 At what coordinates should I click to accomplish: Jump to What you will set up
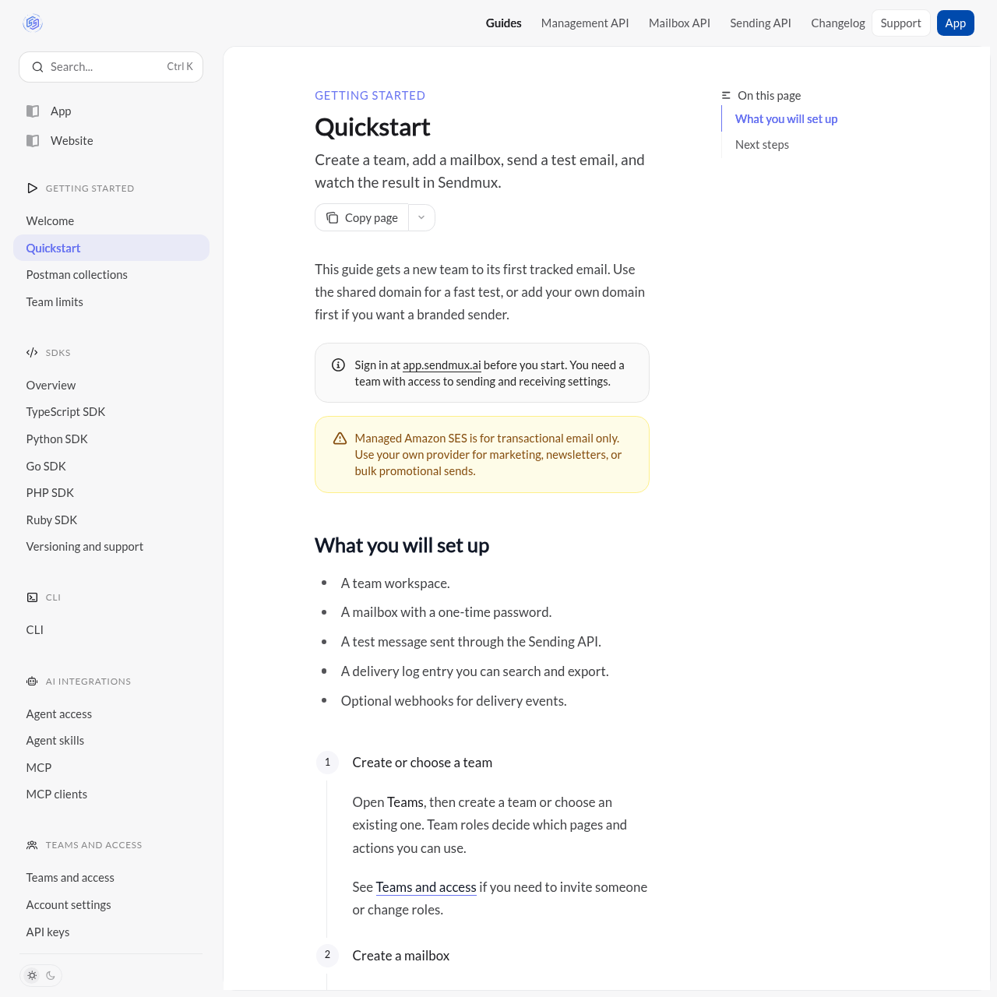786,119
